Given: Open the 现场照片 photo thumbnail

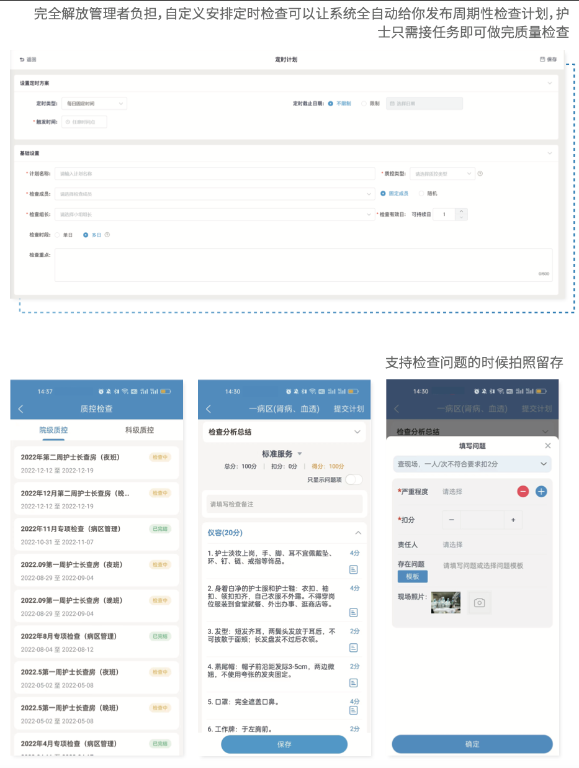Looking at the screenshot, I should click(x=446, y=603).
